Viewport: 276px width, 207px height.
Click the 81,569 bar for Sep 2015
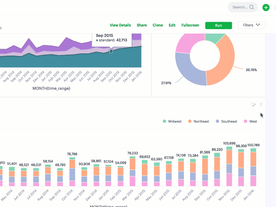click(205, 171)
